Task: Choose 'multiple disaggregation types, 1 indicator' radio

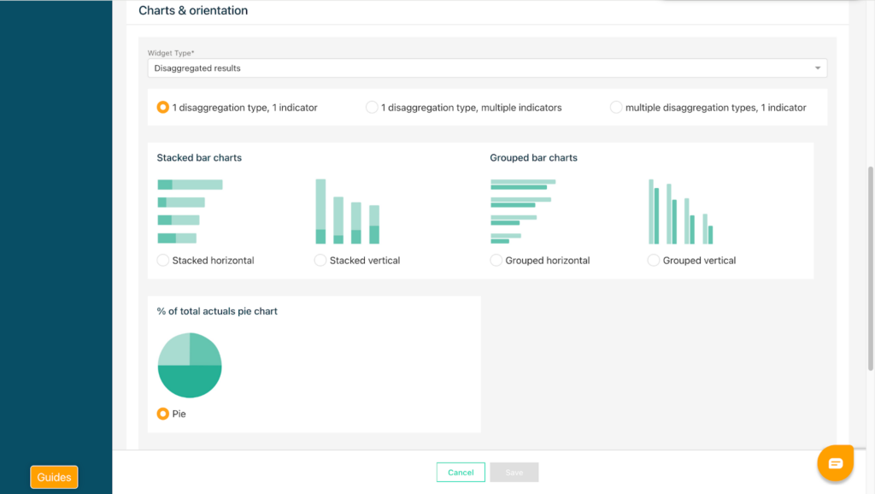Action: point(616,108)
